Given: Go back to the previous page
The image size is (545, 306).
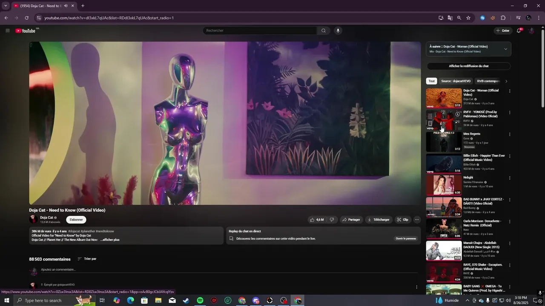Looking at the screenshot, I should 6,18.
